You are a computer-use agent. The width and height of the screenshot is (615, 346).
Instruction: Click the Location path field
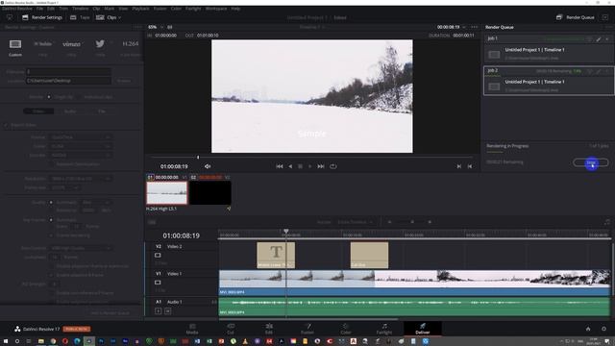[68, 81]
